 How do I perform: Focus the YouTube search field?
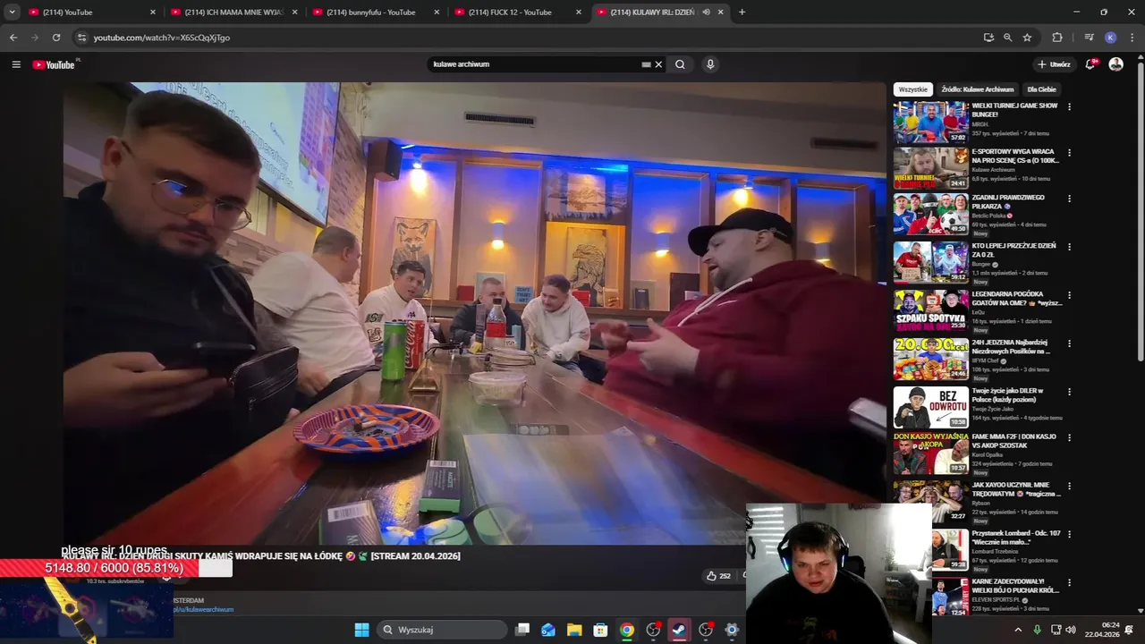pyautogui.click(x=534, y=64)
